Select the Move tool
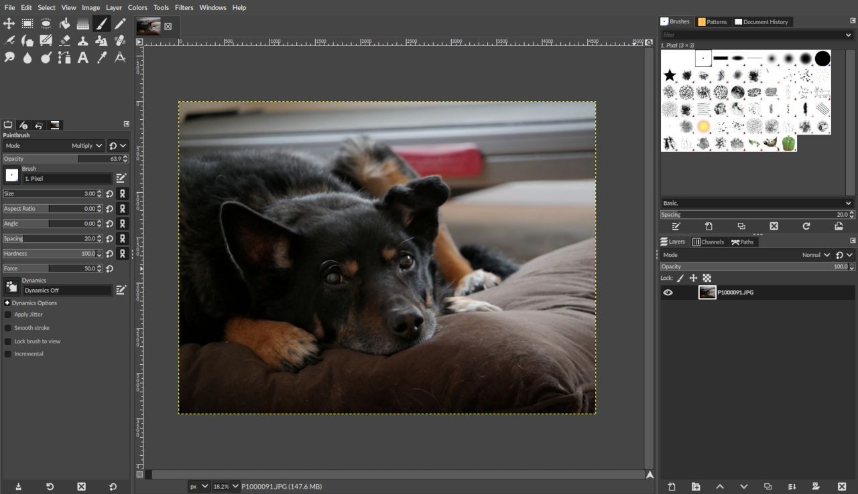Viewport: 858px width, 494px height. point(9,23)
